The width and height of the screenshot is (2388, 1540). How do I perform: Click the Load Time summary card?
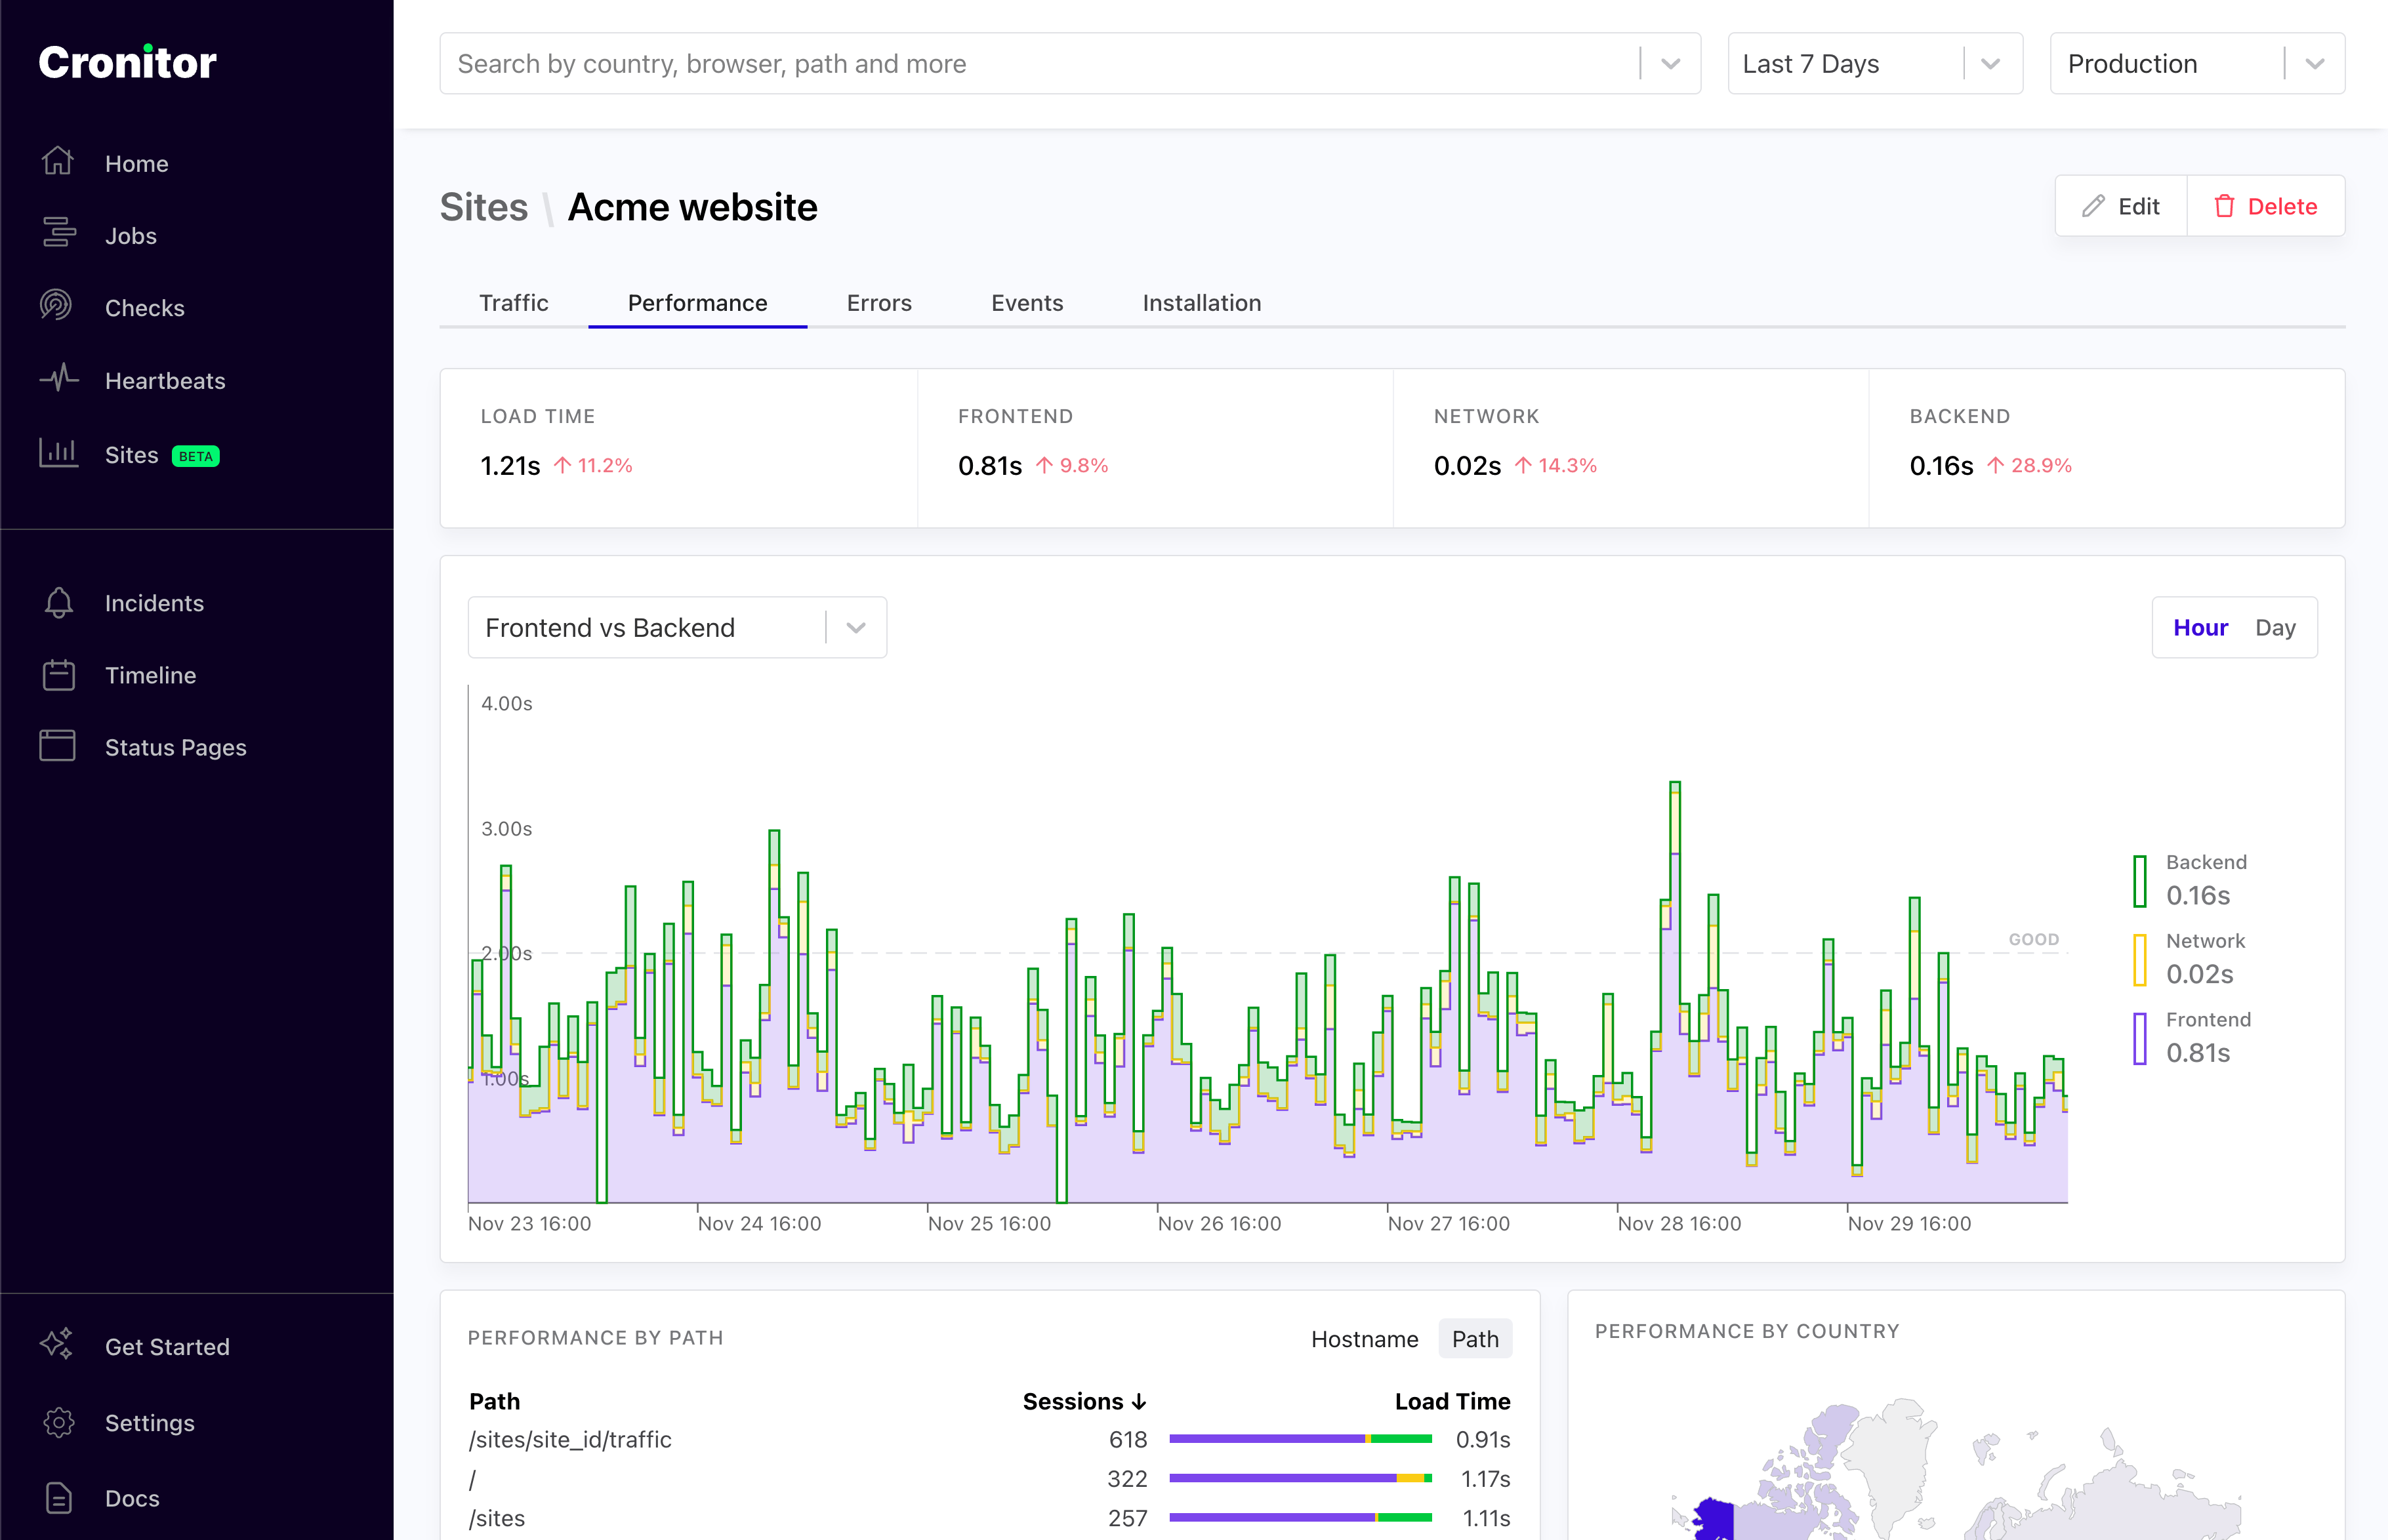pyautogui.click(x=679, y=448)
